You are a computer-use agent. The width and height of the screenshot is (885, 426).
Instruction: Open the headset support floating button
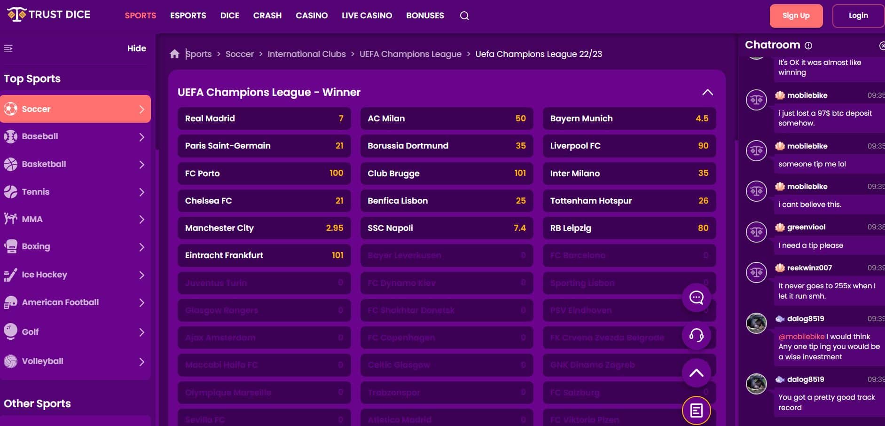coord(696,335)
